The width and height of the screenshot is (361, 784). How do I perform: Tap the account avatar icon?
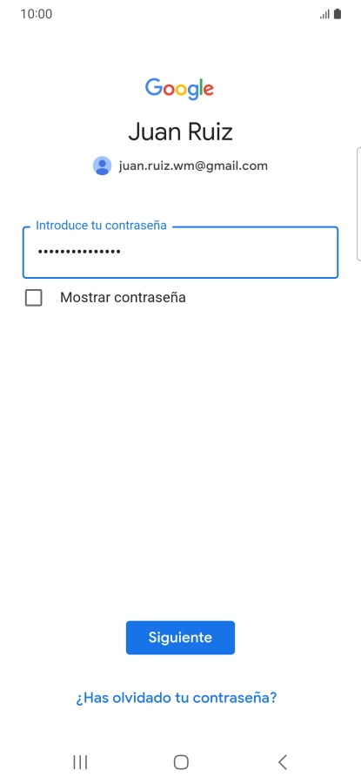[x=103, y=166]
